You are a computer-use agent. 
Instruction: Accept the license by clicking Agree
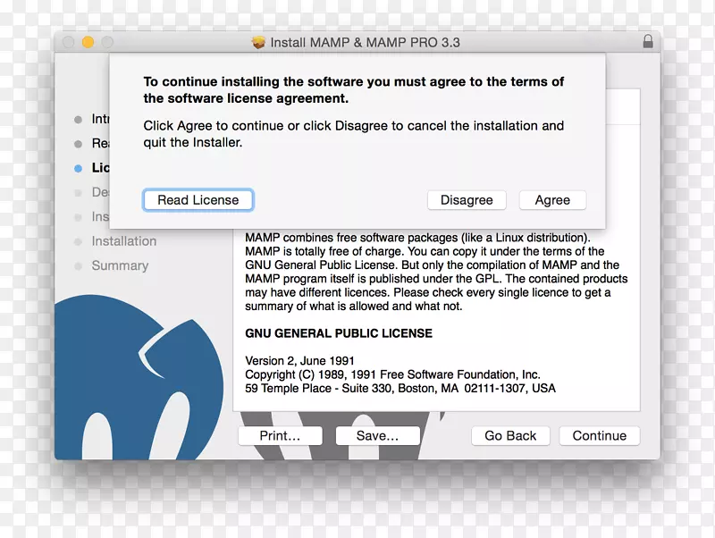point(552,200)
